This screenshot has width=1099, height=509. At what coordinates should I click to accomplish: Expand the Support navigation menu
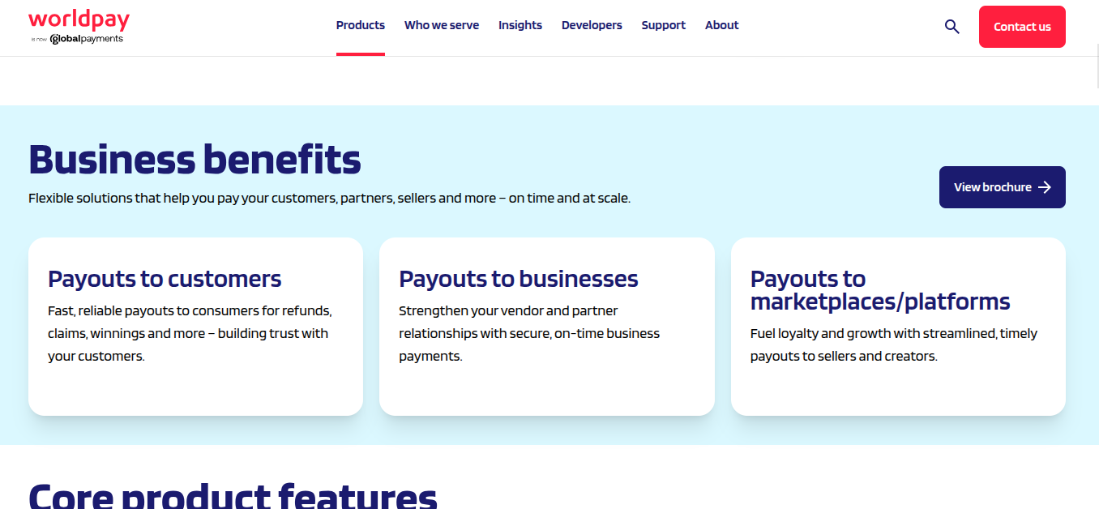pos(664,25)
